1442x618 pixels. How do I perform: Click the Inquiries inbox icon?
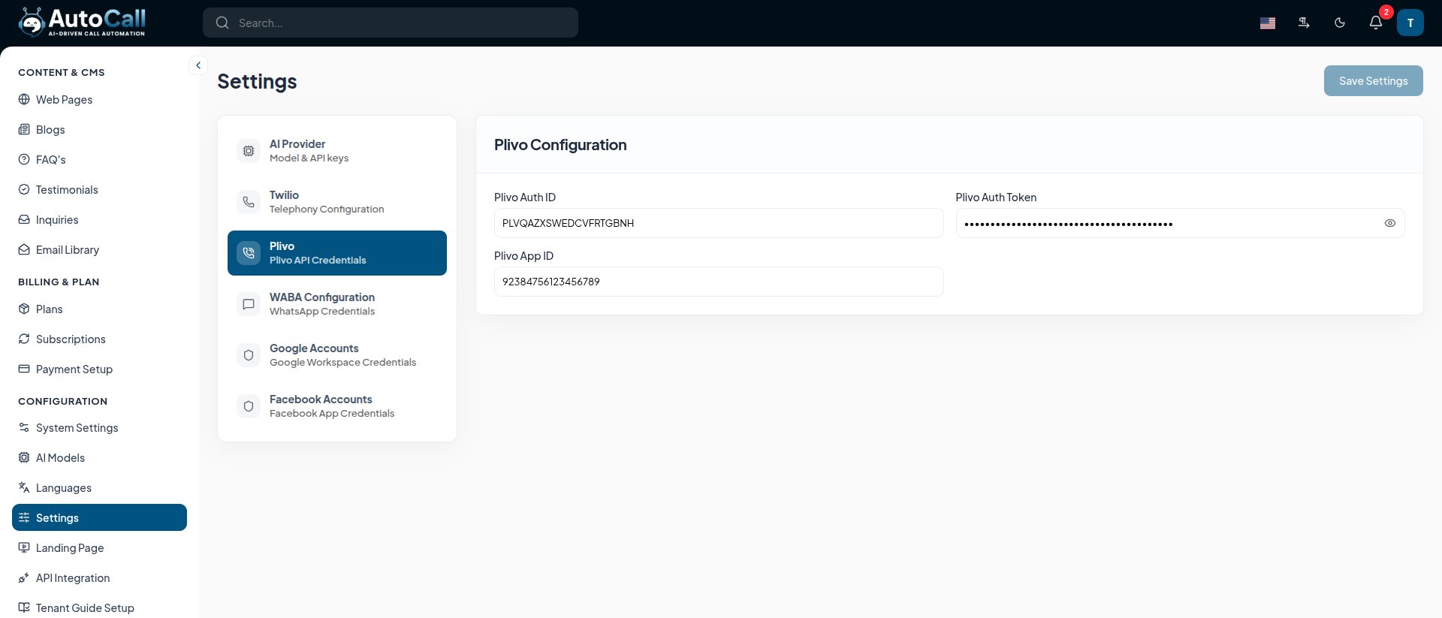coord(24,219)
